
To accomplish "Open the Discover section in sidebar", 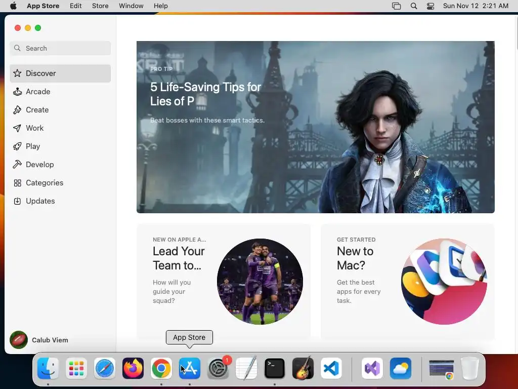I will point(60,73).
